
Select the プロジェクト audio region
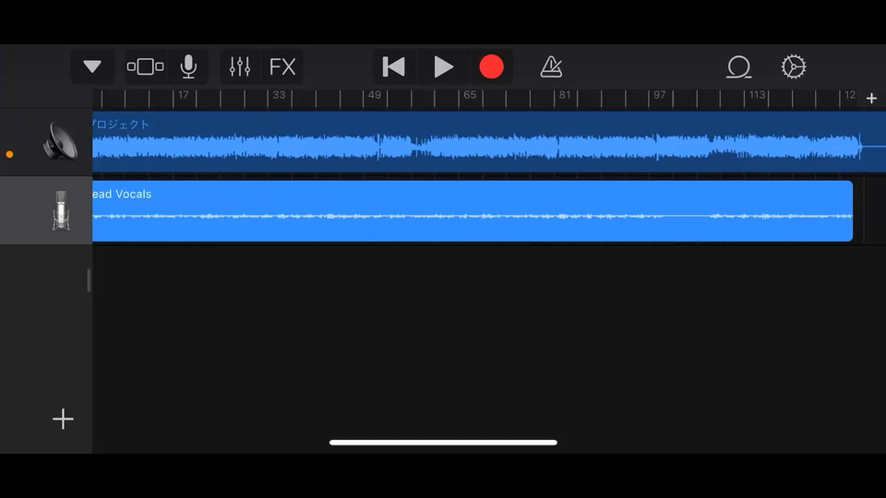(489, 142)
